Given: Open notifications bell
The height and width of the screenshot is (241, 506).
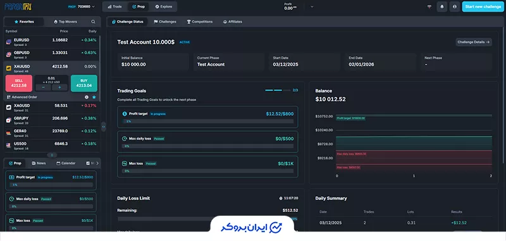Looking at the screenshot, I should 441,6.
